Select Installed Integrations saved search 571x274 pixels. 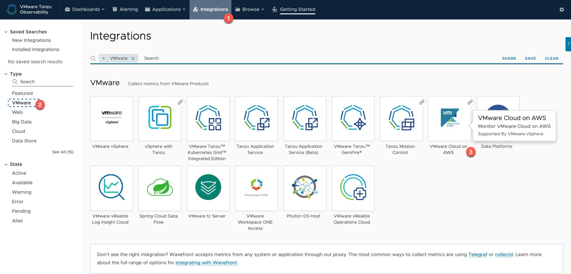35,49
